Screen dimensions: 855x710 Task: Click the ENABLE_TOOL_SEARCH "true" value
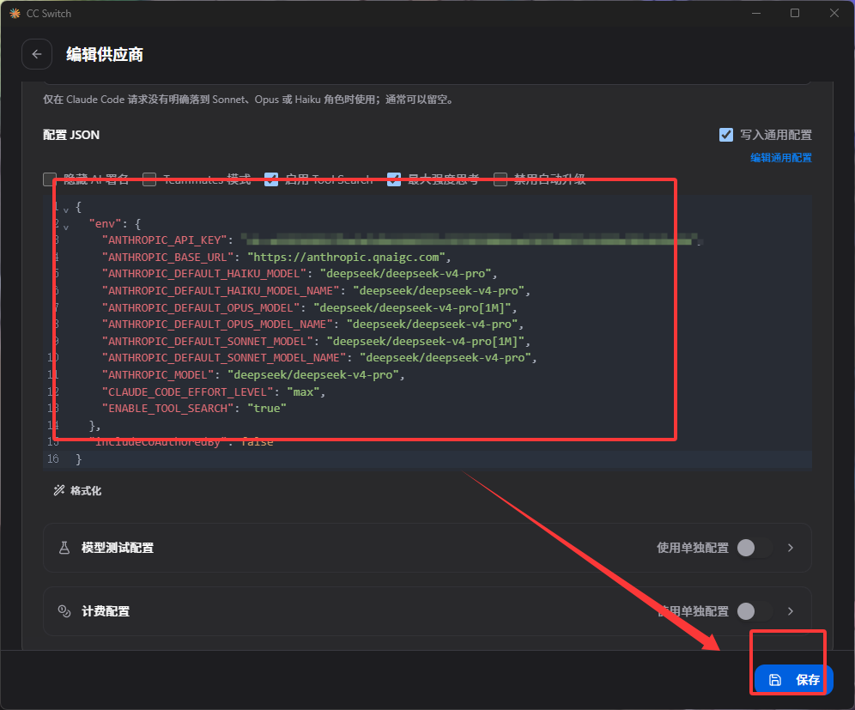click(x=267, y=408)
